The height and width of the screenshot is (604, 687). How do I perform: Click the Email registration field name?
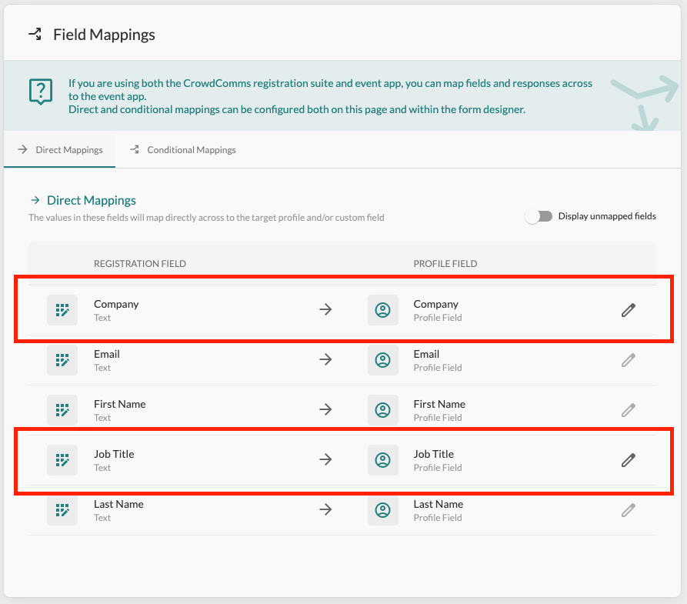coord(107,354)
